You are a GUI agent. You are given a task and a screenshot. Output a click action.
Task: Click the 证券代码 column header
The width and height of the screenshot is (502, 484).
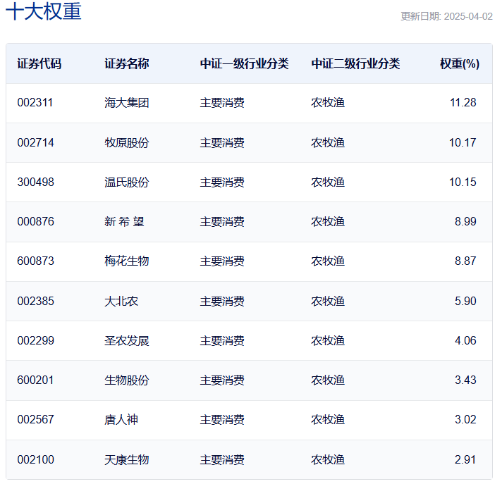(x=39, y=63)
